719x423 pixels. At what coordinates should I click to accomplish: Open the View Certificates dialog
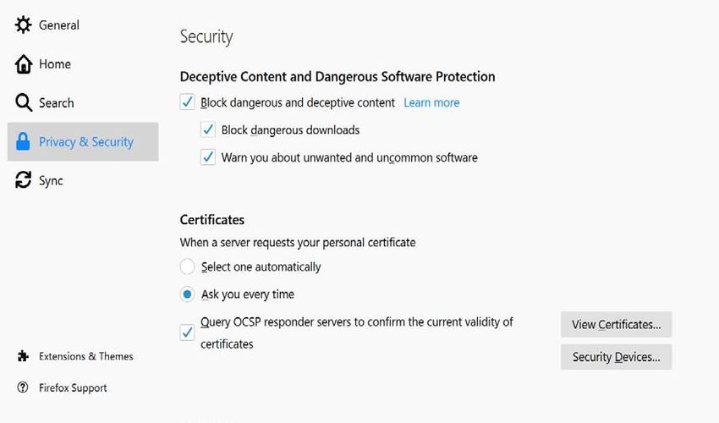pyautogui.click(x=617, y=324)
